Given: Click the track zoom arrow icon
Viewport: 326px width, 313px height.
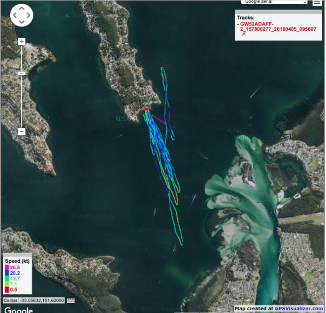Looking at the screenshot, I should [243, 34].
